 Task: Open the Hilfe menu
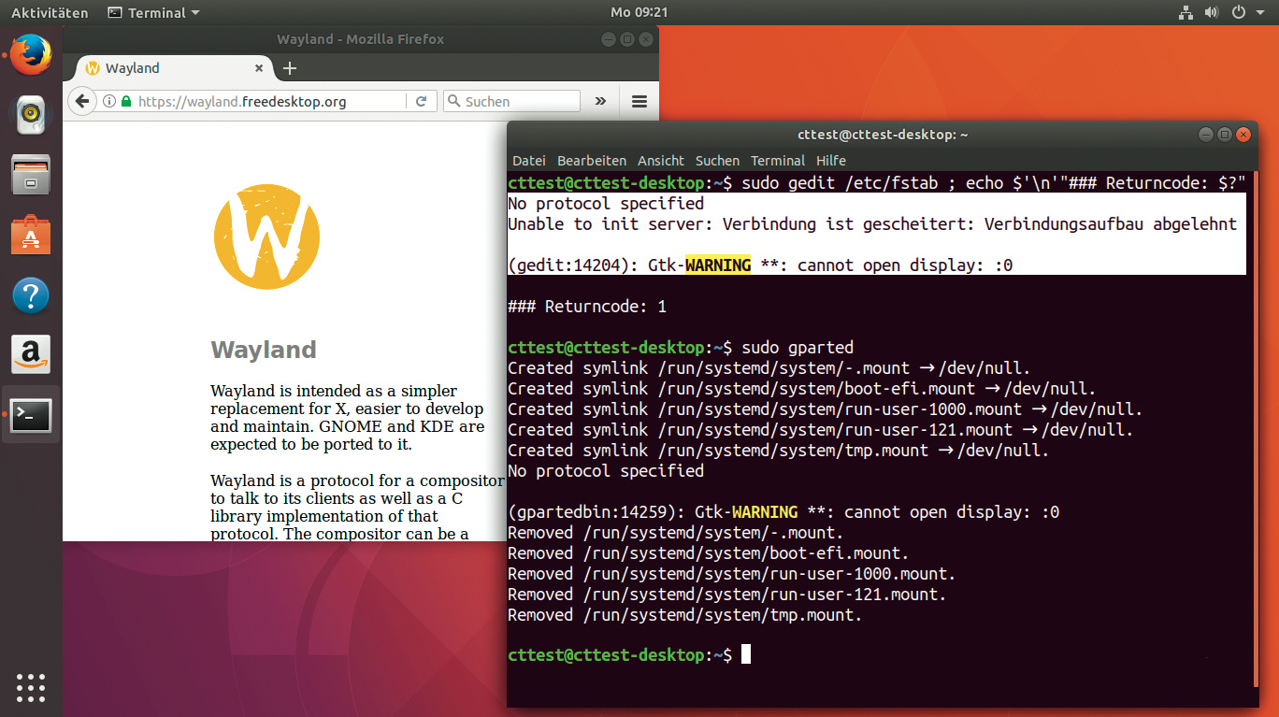pyautogui.click(x=831, y=161)
